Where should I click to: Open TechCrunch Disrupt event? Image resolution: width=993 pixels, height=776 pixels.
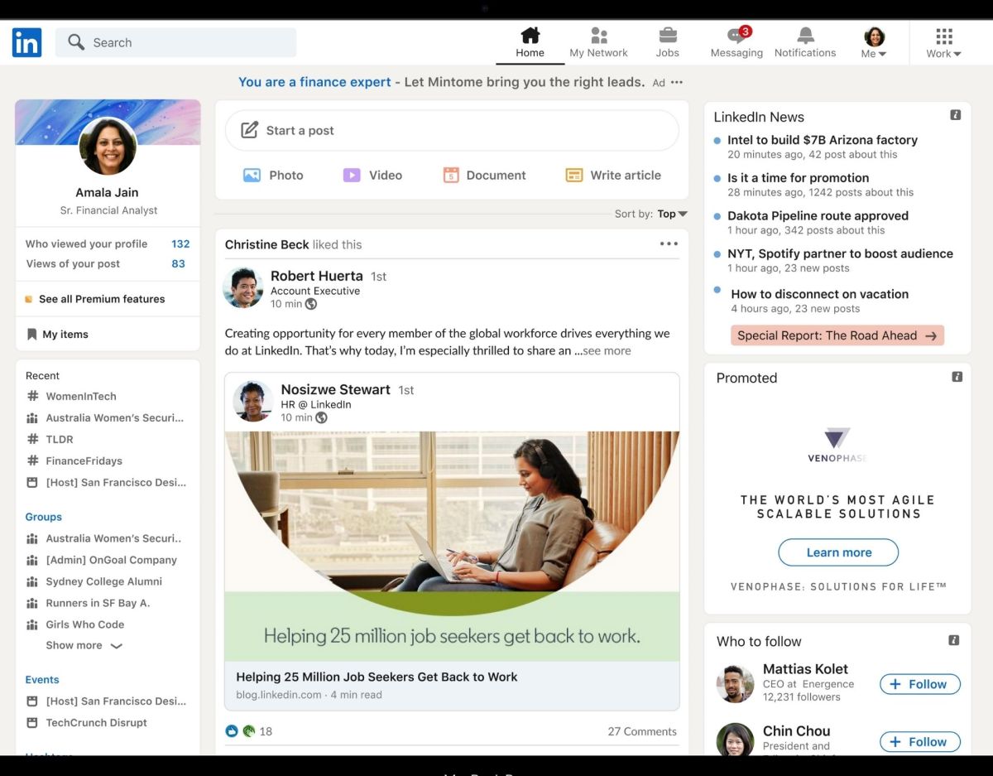[96, 722]
